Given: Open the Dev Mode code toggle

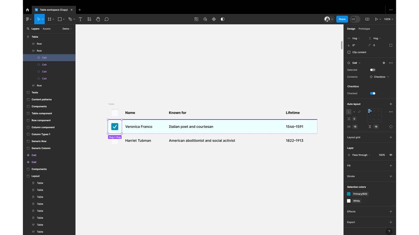Looking at the screenshot, I should [x=355, y=19].
